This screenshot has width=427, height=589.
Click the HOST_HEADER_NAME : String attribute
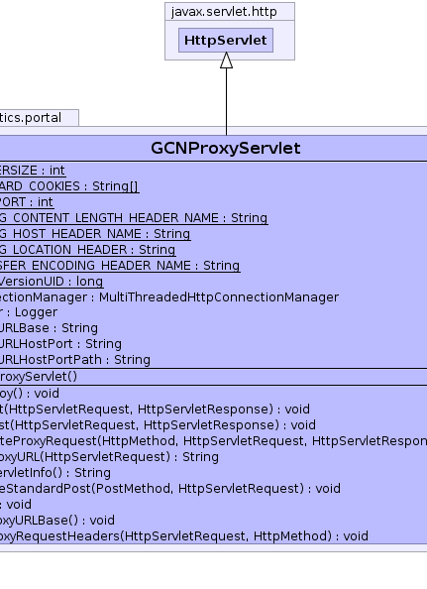click(x=95, y=234)
